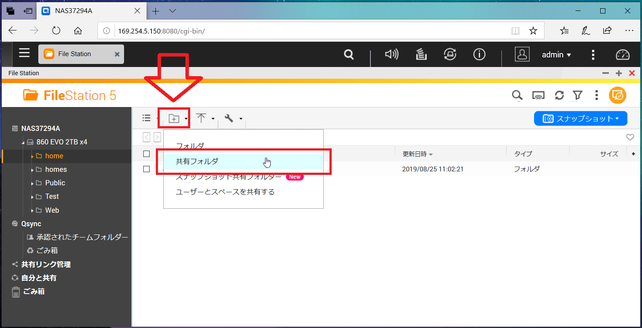Image resolution: width=642 pixels, height=328 pixels.
Task: Click File Station search magnifier
Action: pyautogui.click(x=517, y=95)
